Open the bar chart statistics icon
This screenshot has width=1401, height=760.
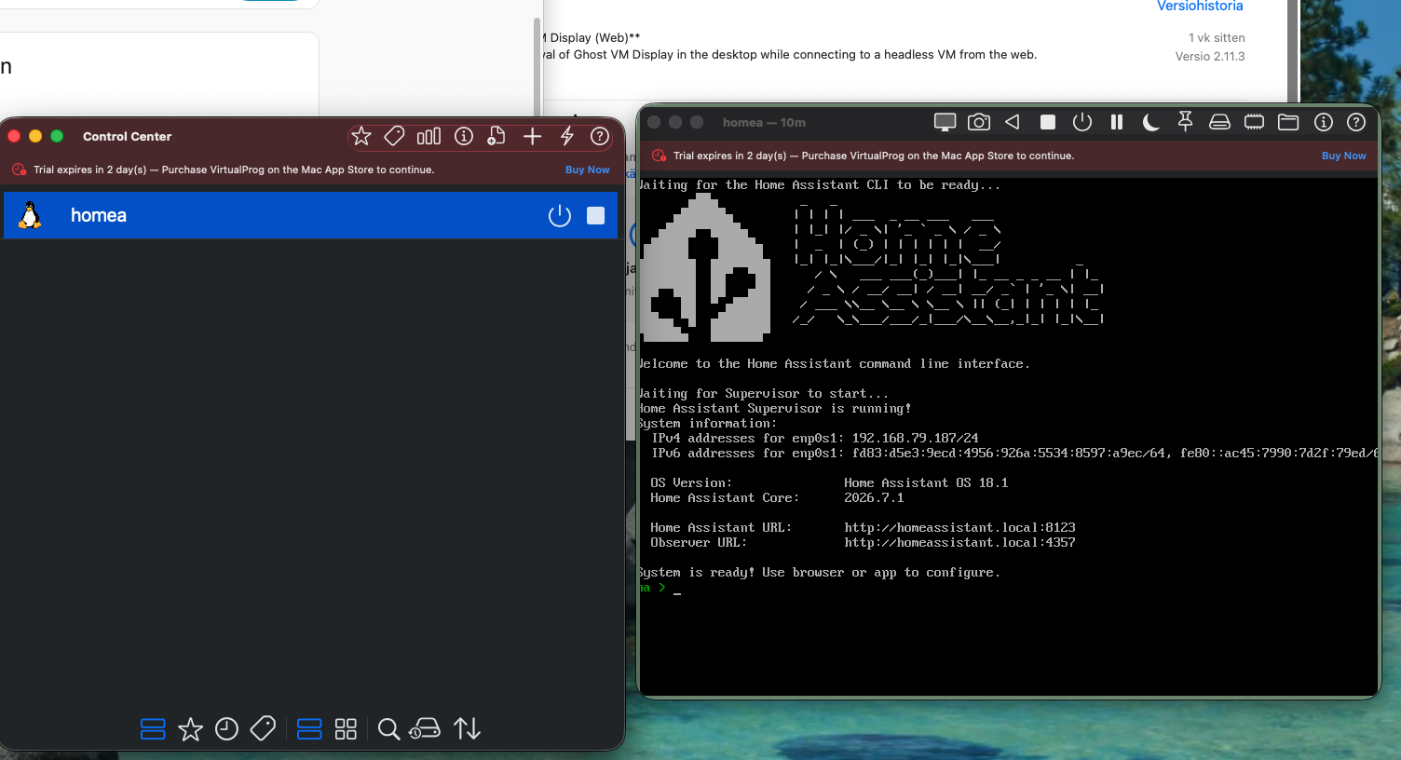[428, 137]
